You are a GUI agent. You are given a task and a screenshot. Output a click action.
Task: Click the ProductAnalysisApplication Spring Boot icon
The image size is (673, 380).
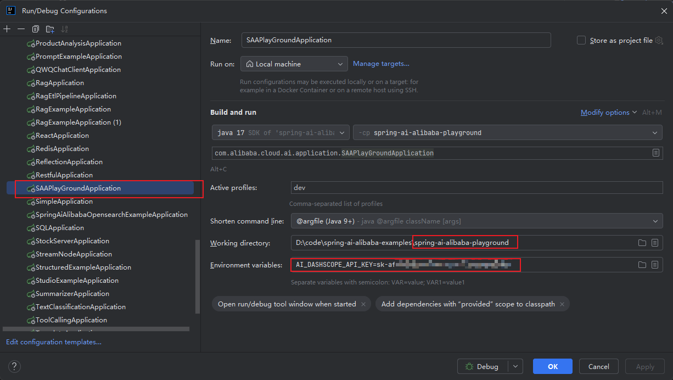click(x=31, y=43)
